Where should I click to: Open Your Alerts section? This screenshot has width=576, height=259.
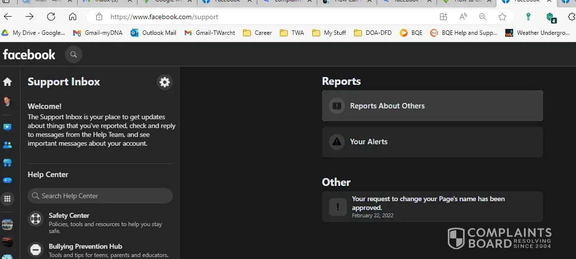[x=432, y=142]
